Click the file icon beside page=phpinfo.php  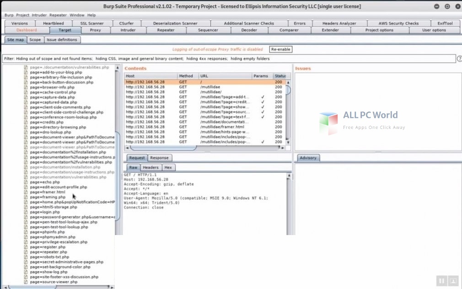click(x=26, y=232)
